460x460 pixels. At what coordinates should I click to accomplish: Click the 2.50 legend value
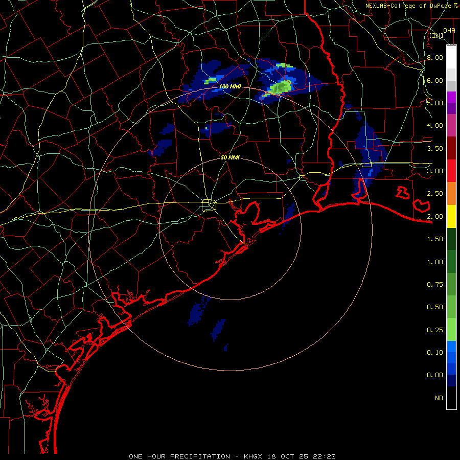point(435,194)
